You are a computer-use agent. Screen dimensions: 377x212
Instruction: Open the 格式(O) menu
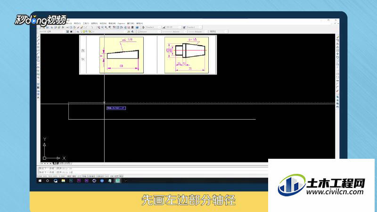point(77,23)
